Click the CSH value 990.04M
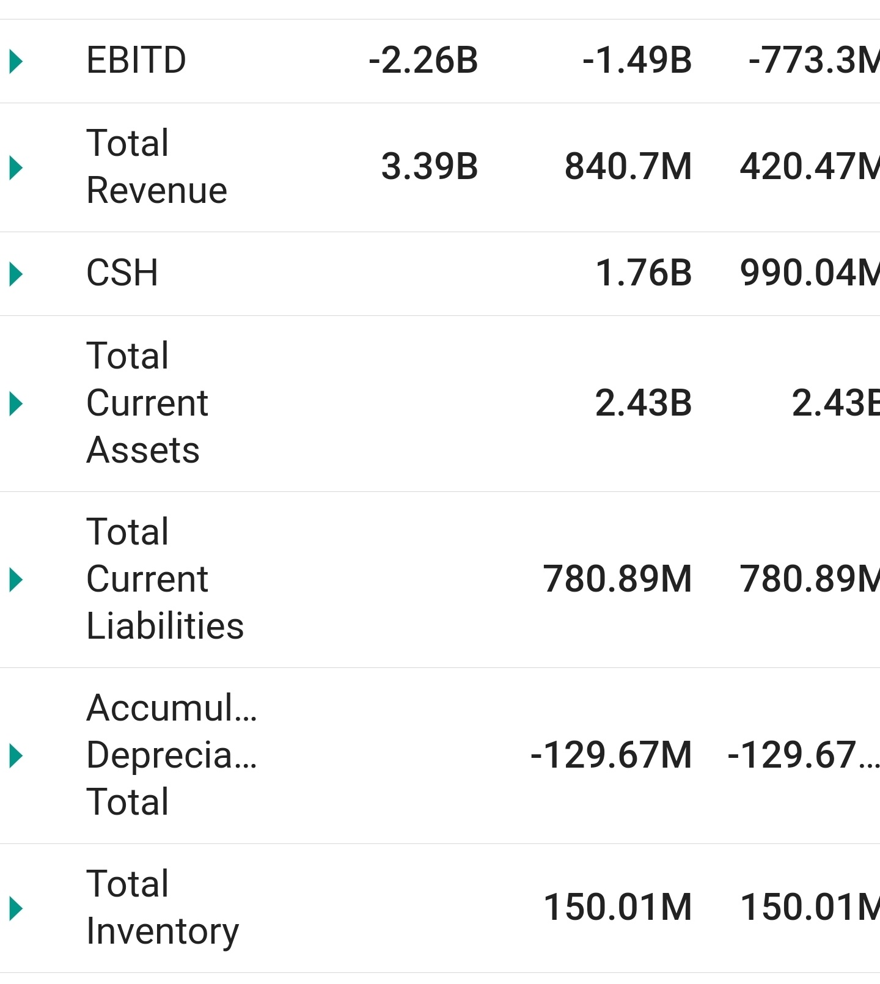The height and width of the screenshot is (984, 880). click(x=810, y=273)
